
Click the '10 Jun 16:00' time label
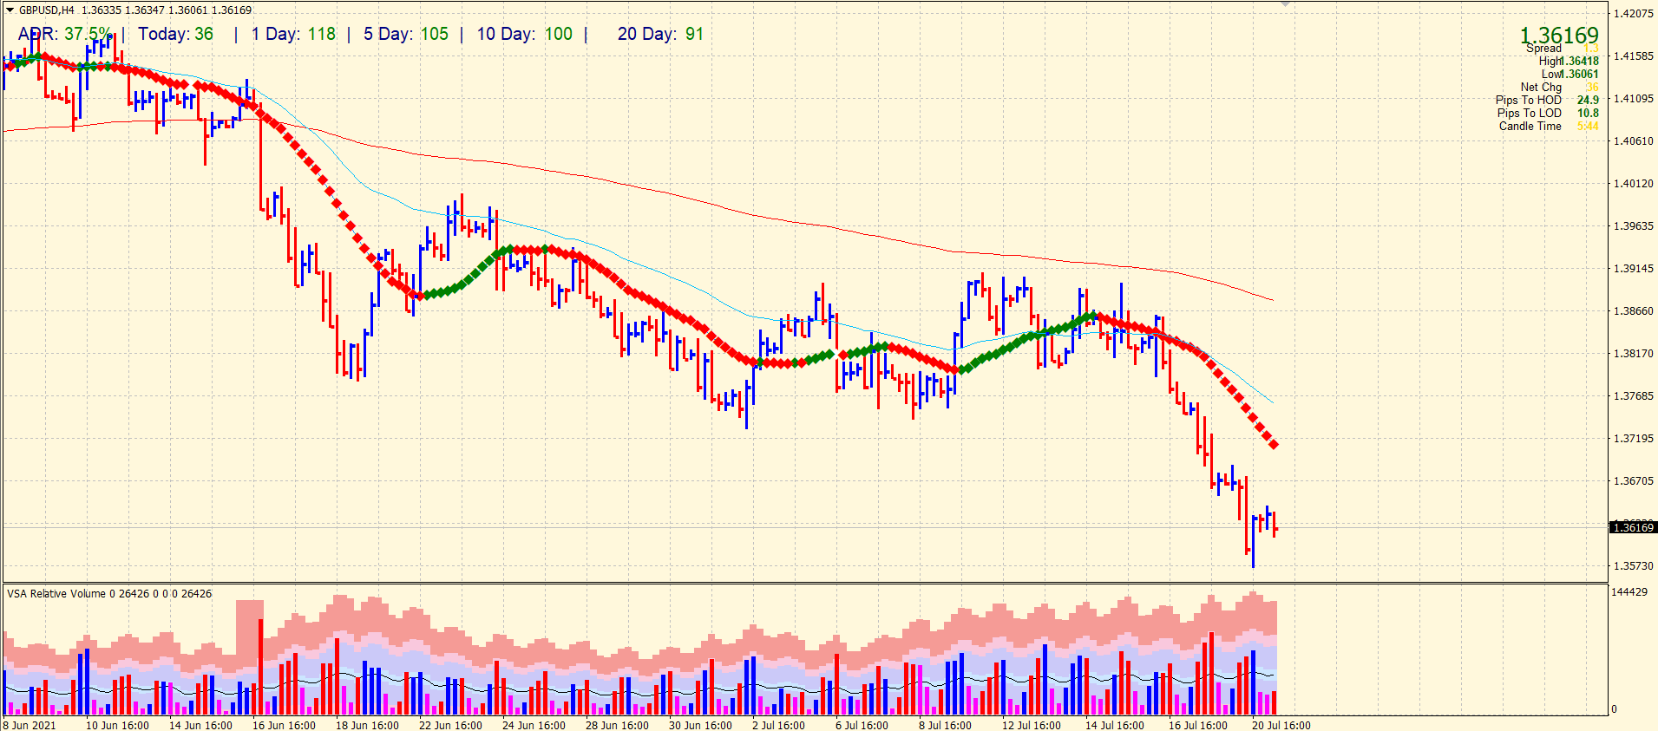click(117, 726)
